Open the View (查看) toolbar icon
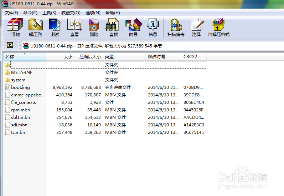The height and width of the screenshot is (196, 284). pos(74,25)
